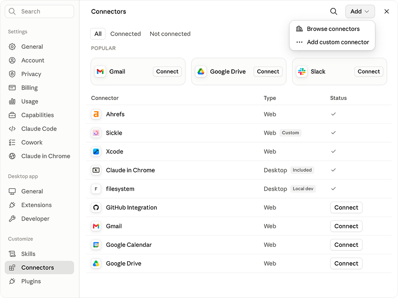
Task: Click the Google Calendar icon
Action: [x=96, y=245]
